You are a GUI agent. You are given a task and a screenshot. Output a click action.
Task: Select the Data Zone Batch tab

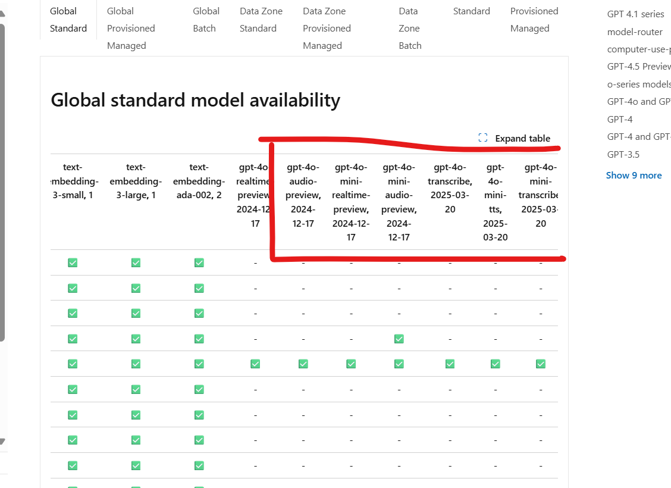[410, 28]
